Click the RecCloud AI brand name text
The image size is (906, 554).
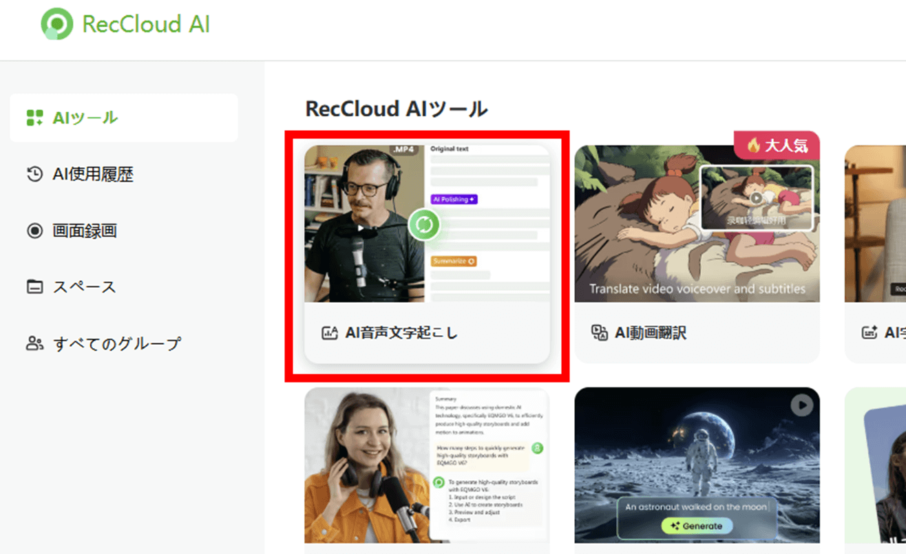pos(146,24)
